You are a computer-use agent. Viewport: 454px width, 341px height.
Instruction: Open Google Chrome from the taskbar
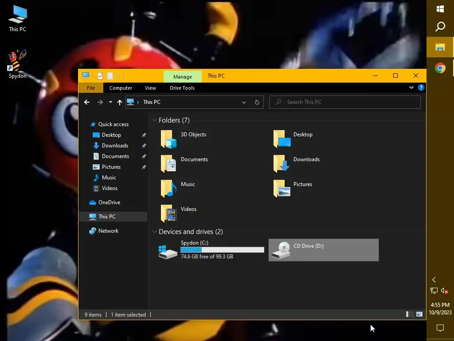click(x=440, y=68)
